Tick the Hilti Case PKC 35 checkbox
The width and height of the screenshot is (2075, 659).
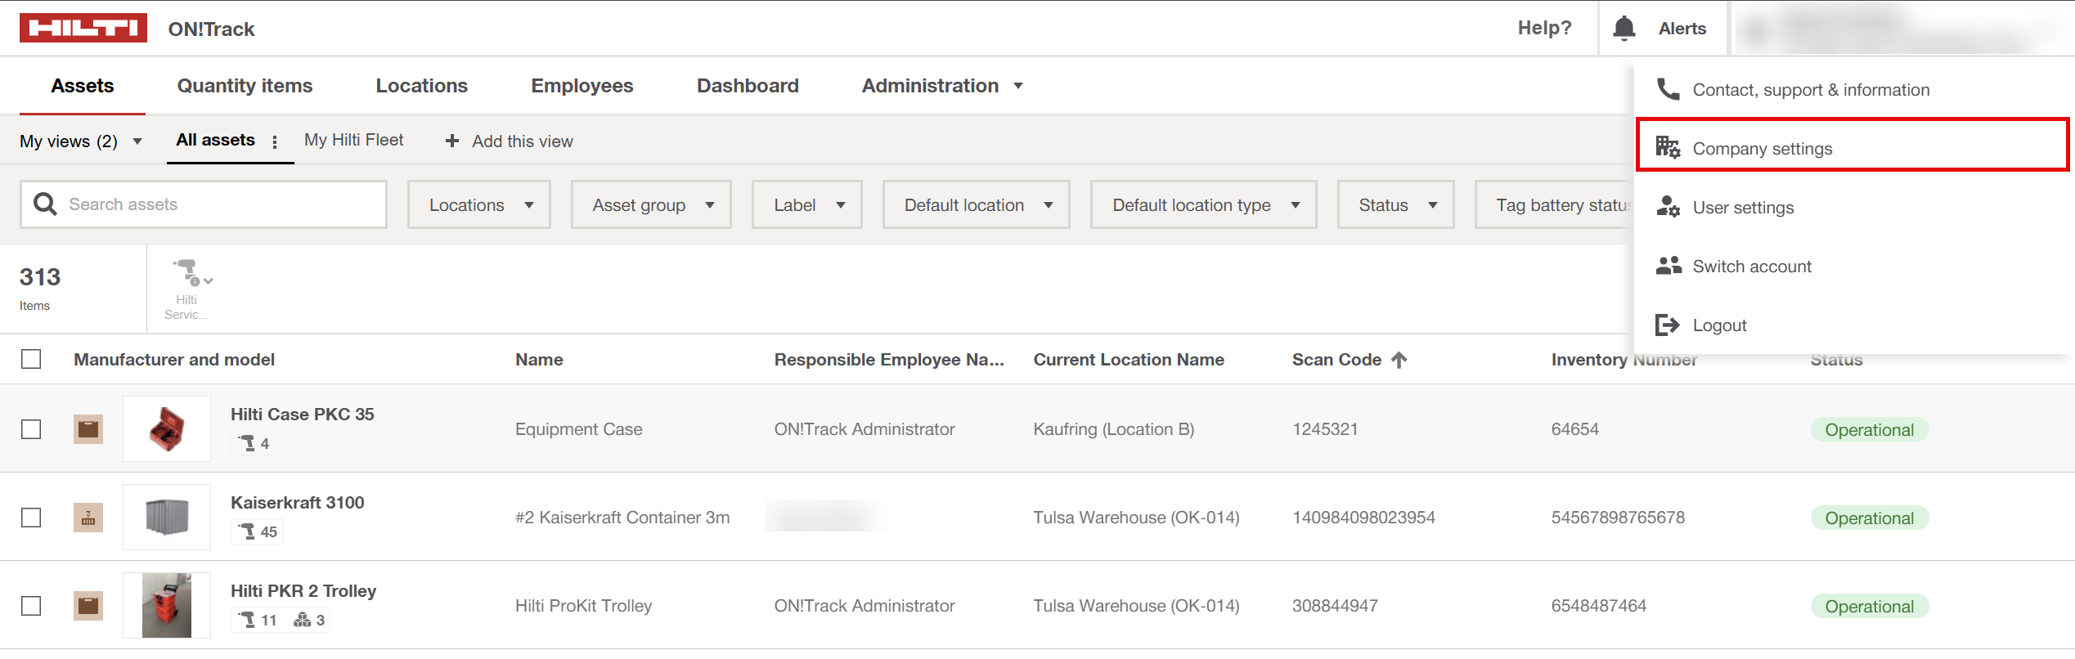[x=31, y=429]
